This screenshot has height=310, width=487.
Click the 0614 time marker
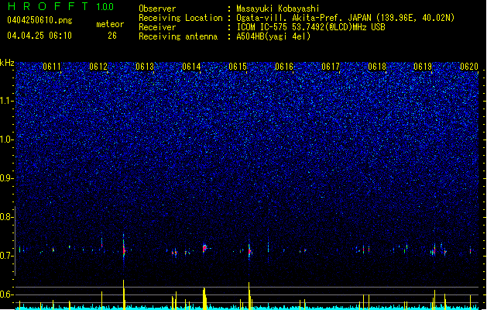pos(191,67)
